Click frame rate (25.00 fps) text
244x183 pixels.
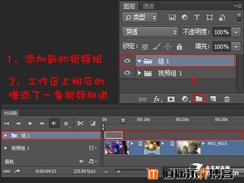point(85,171)
